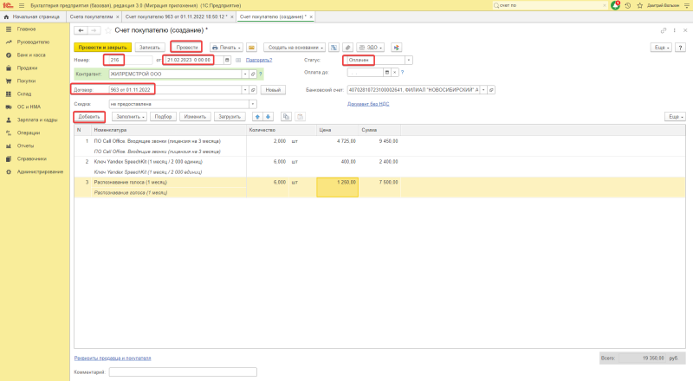The height and width of the screenshot is (381, 693).
Task: Click the icon button right of Создать на основании
Action: pos(334,48)
